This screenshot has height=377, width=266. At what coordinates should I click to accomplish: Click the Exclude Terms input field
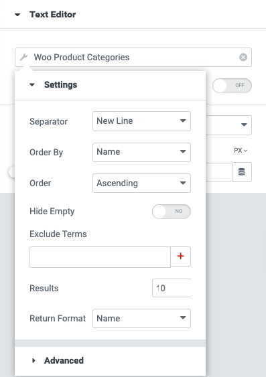click(100, 256)
